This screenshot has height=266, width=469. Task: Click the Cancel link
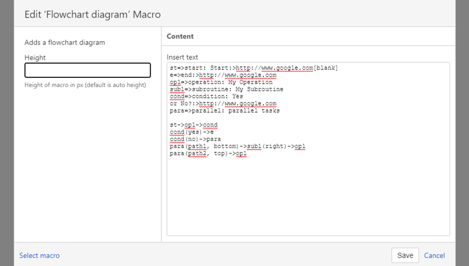coord(434,256)
